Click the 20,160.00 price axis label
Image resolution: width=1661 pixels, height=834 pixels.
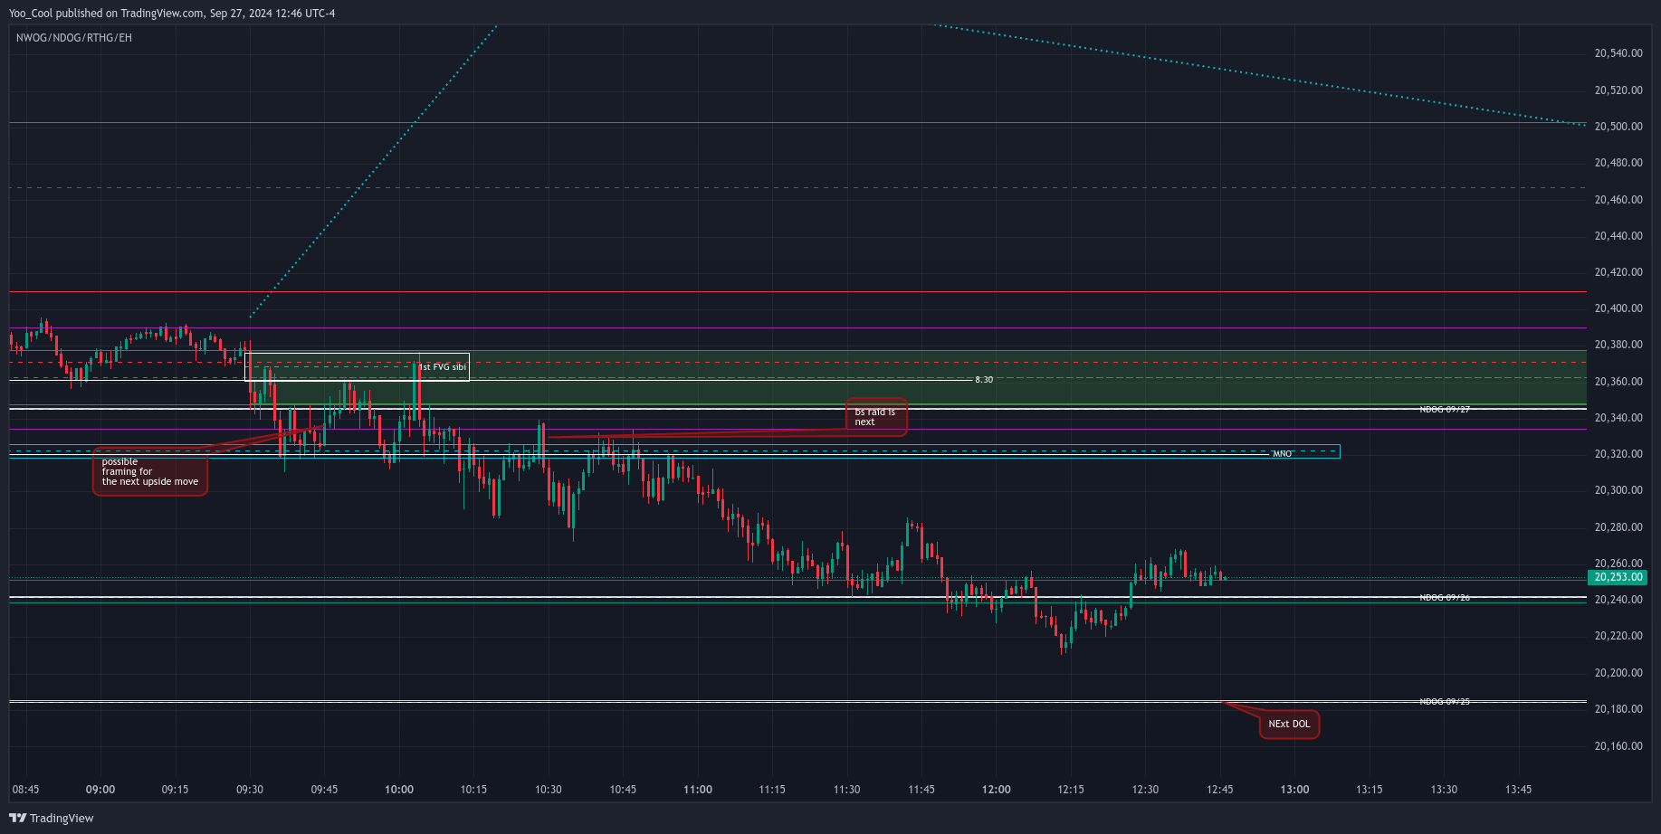[1618, 746]
